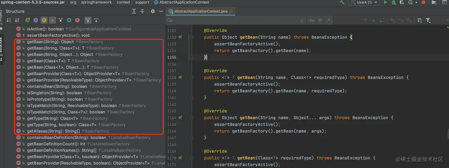Run with Coverage shield icon

402,2
